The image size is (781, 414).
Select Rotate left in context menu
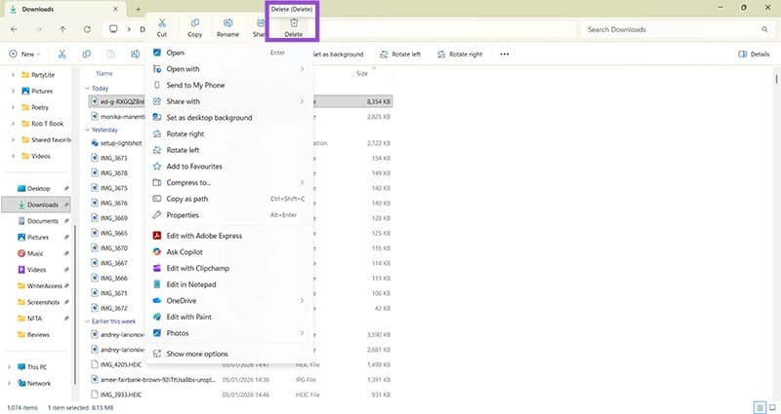click(x=229, y=150)
